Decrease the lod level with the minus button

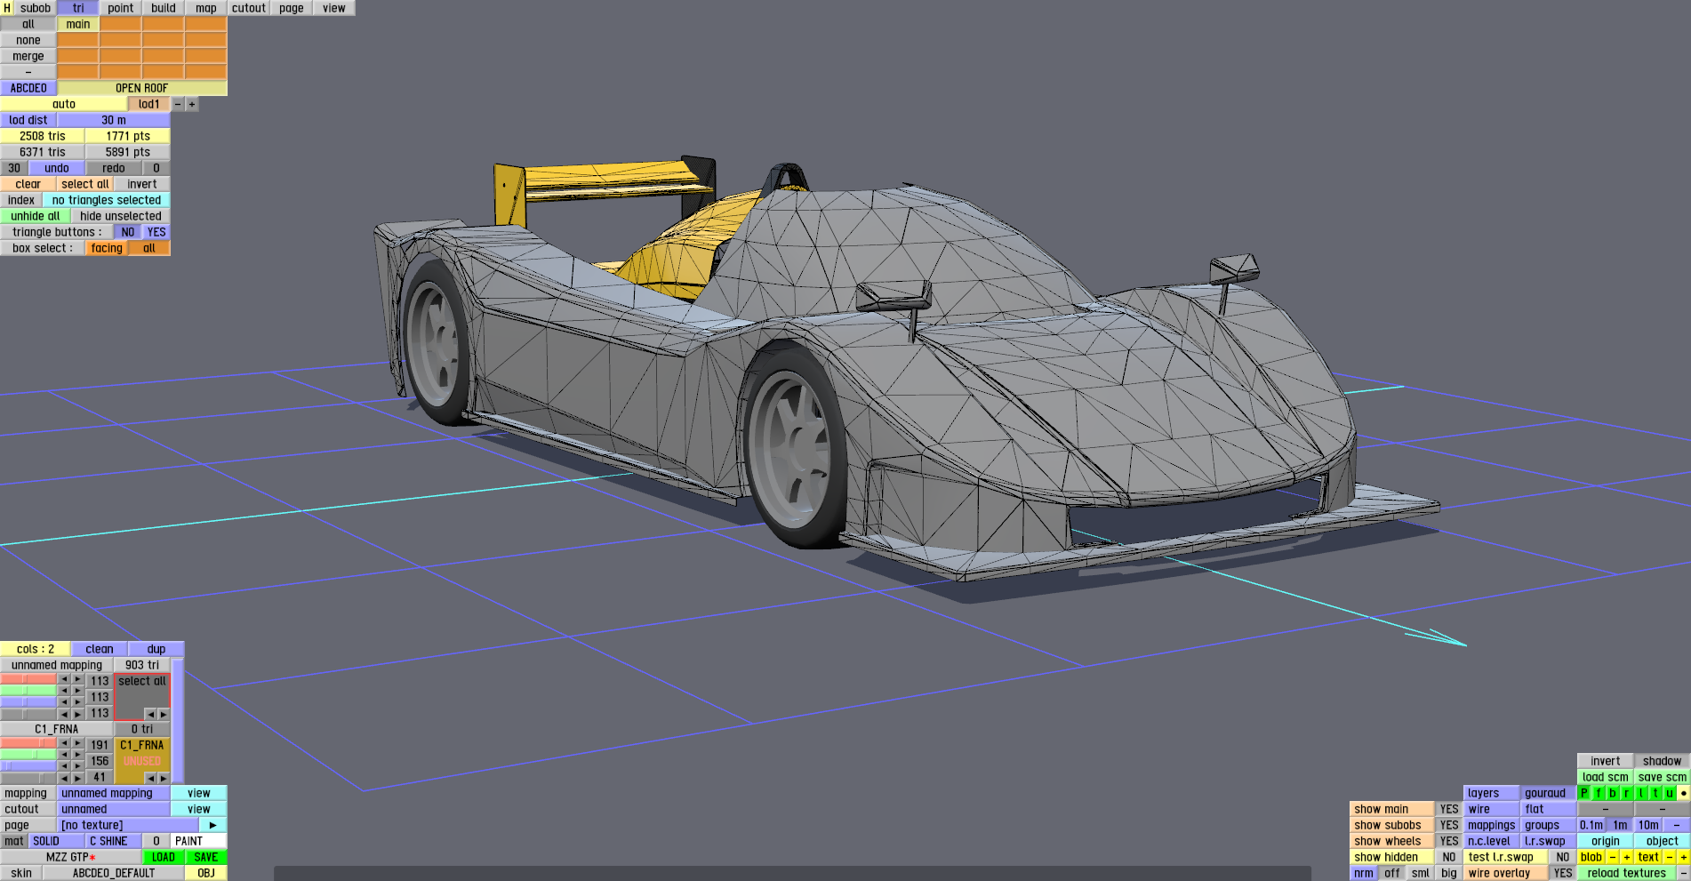pyautogui.click(x=178, y=104)
